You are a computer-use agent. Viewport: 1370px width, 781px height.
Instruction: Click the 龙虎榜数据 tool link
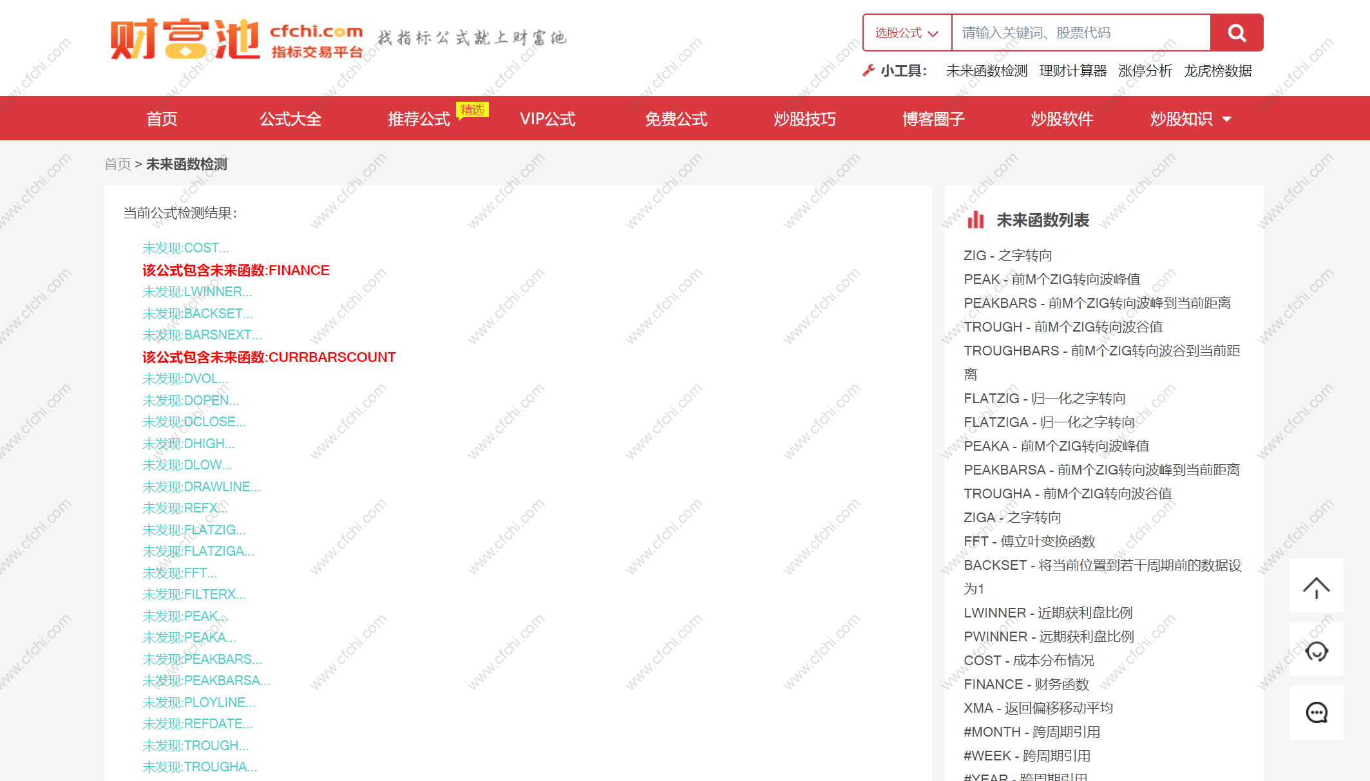1217,71
